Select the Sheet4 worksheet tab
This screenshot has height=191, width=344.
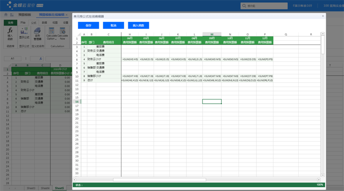click(x=45, y=188)
